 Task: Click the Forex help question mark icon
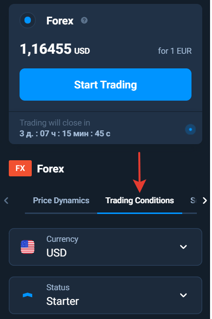click(84, 21)
